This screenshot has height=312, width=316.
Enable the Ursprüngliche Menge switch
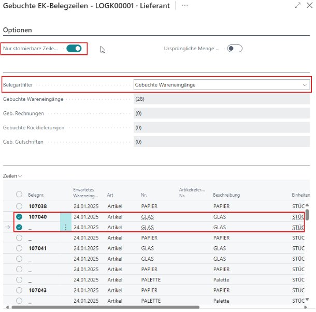point(235,49)
